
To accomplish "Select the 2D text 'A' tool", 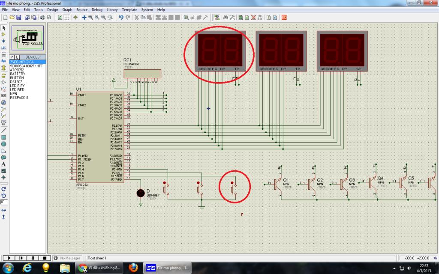I will 4,164.
